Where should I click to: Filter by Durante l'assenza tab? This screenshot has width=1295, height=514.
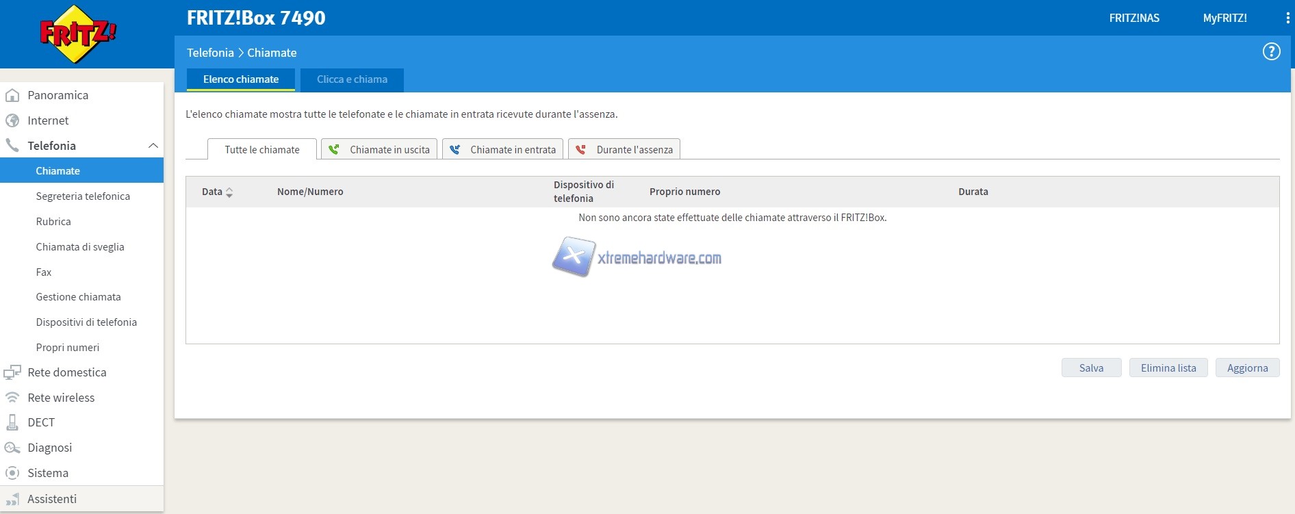pos(624,150)
